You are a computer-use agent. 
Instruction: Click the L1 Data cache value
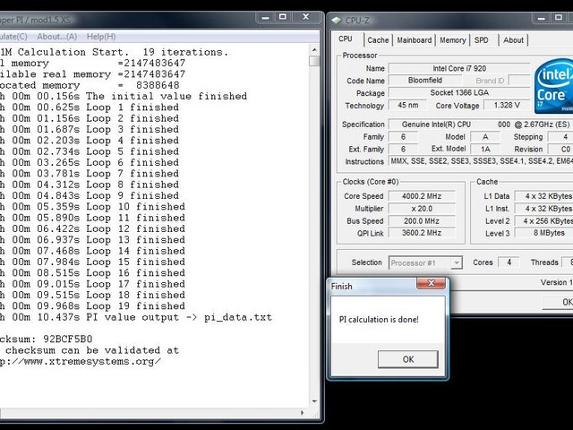[543, 196]
